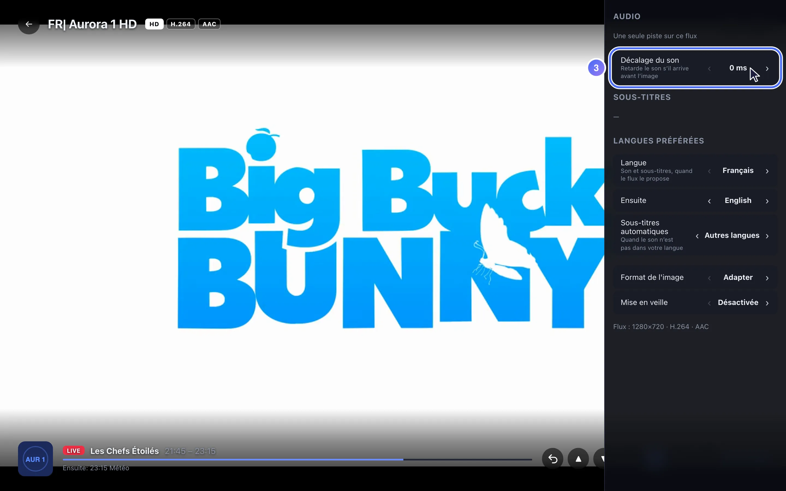
Task: Click the AAC audio badge
Action: (x=209, y=24)
